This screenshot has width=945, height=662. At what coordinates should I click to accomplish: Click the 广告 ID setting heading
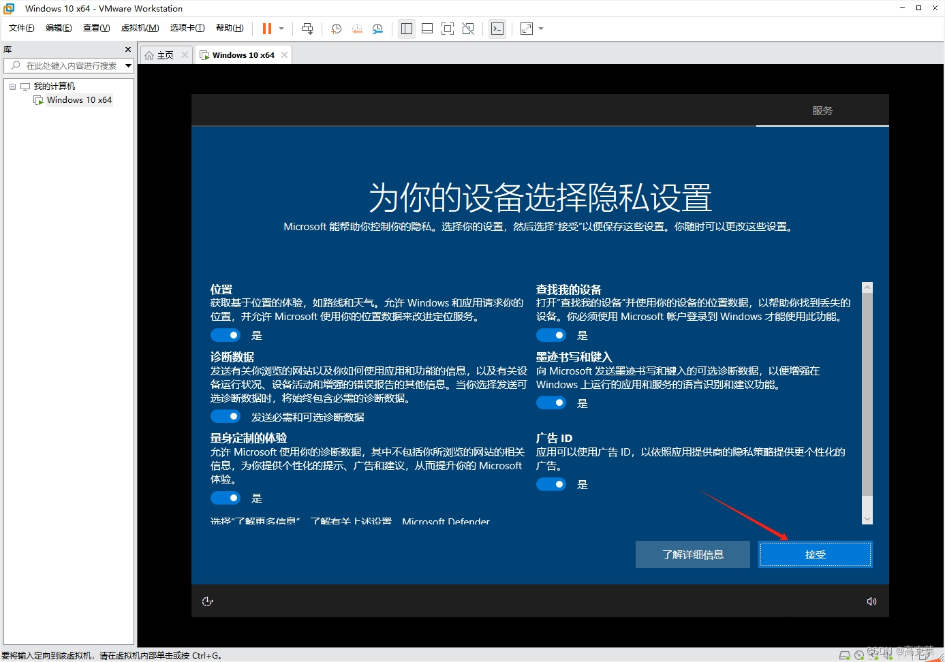tap(554, 438)
